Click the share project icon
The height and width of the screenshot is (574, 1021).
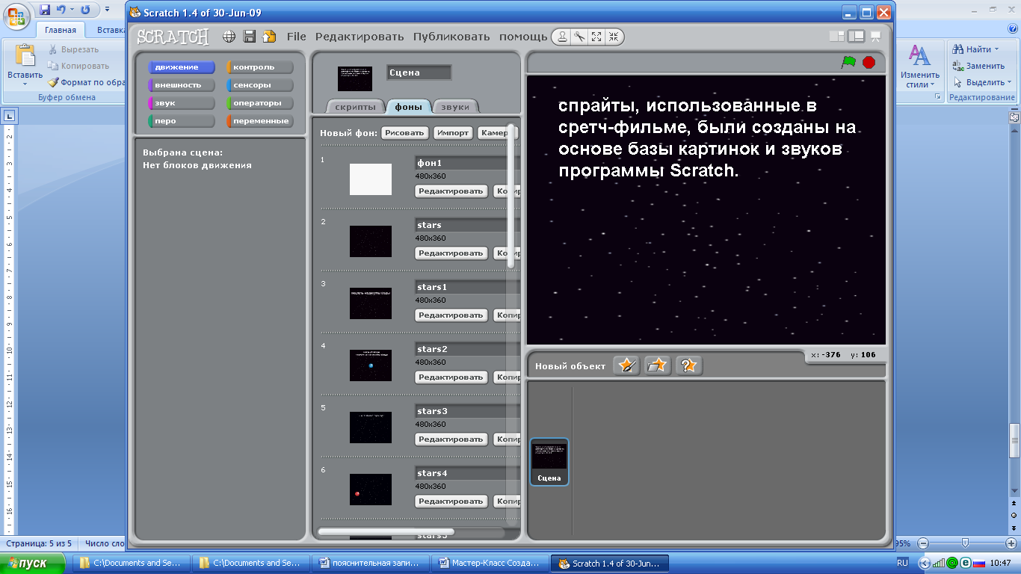[269, 37]
